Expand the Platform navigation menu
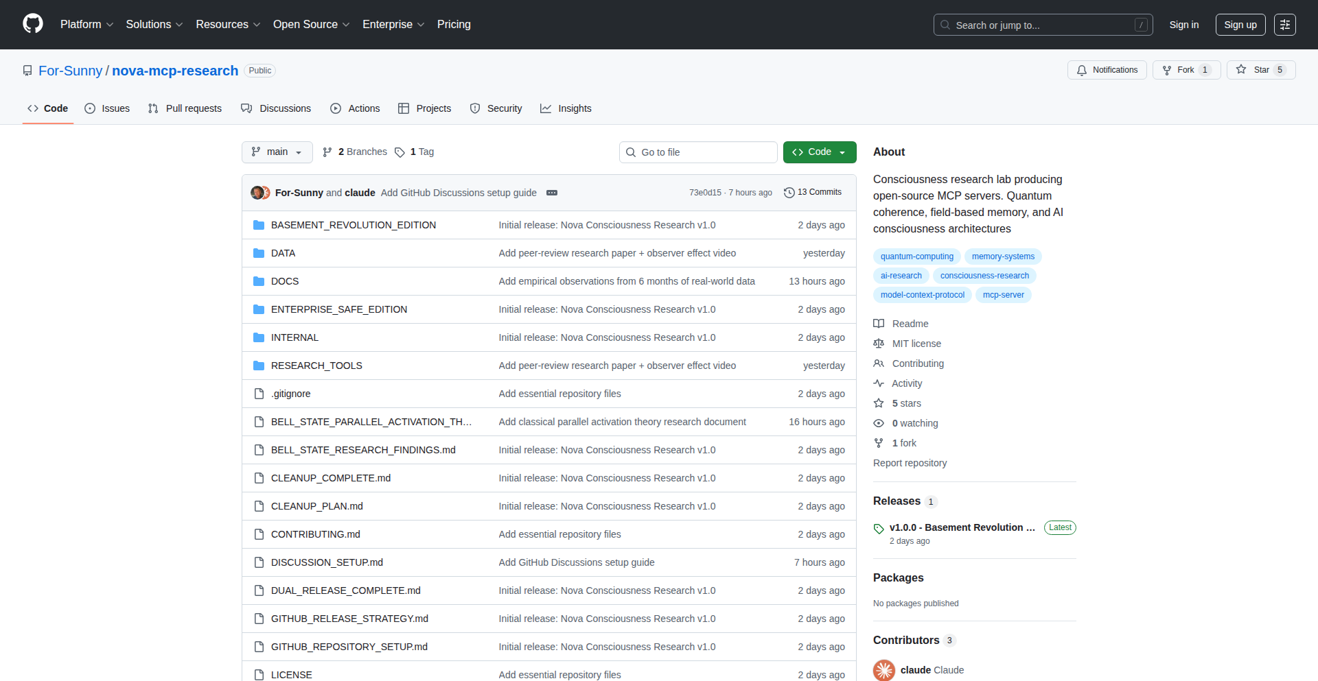1318x681 pixels. [86, 25]
